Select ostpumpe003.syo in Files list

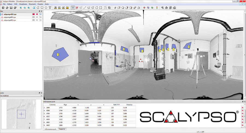coord(10,20)
